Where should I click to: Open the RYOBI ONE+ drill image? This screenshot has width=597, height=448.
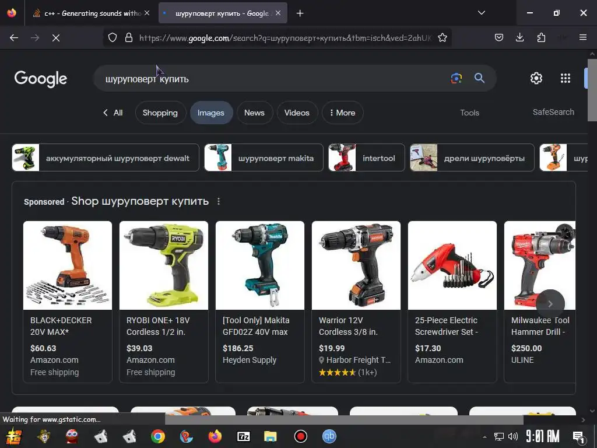point(164,265)
